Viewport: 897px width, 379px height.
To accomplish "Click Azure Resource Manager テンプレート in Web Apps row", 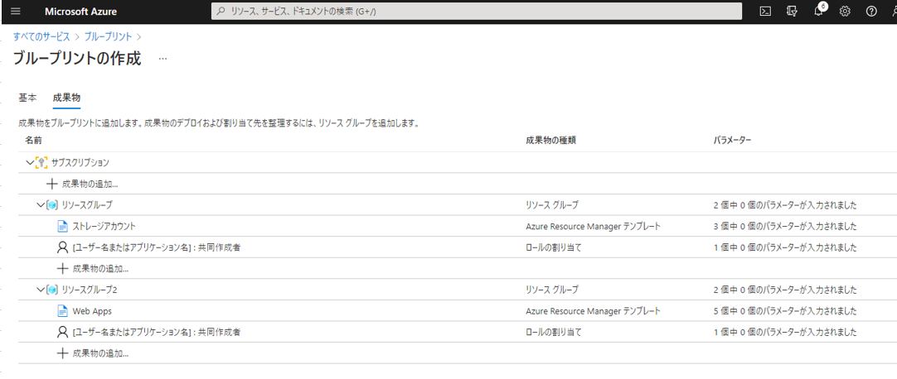I will coord(594,311).
